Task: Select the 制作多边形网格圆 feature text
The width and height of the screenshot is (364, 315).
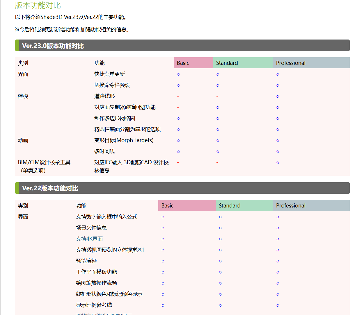Action: point(115,118)
